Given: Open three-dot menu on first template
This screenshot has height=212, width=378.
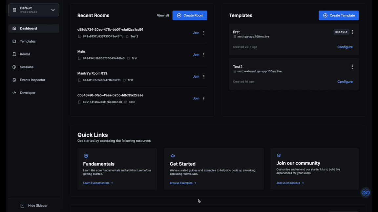Looking at the screenshot, I should 352,32.
